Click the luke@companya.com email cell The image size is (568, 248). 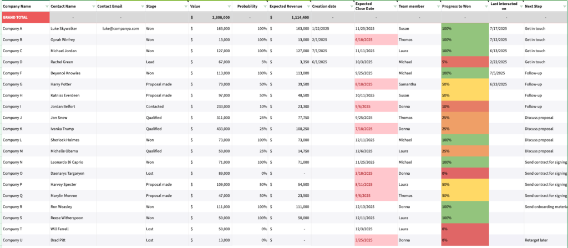[x=120, y=28]
